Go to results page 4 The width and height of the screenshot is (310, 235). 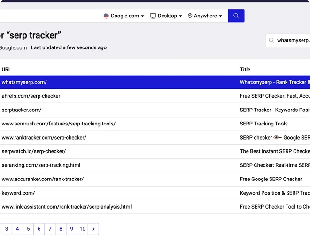click(x=17, y=229)
